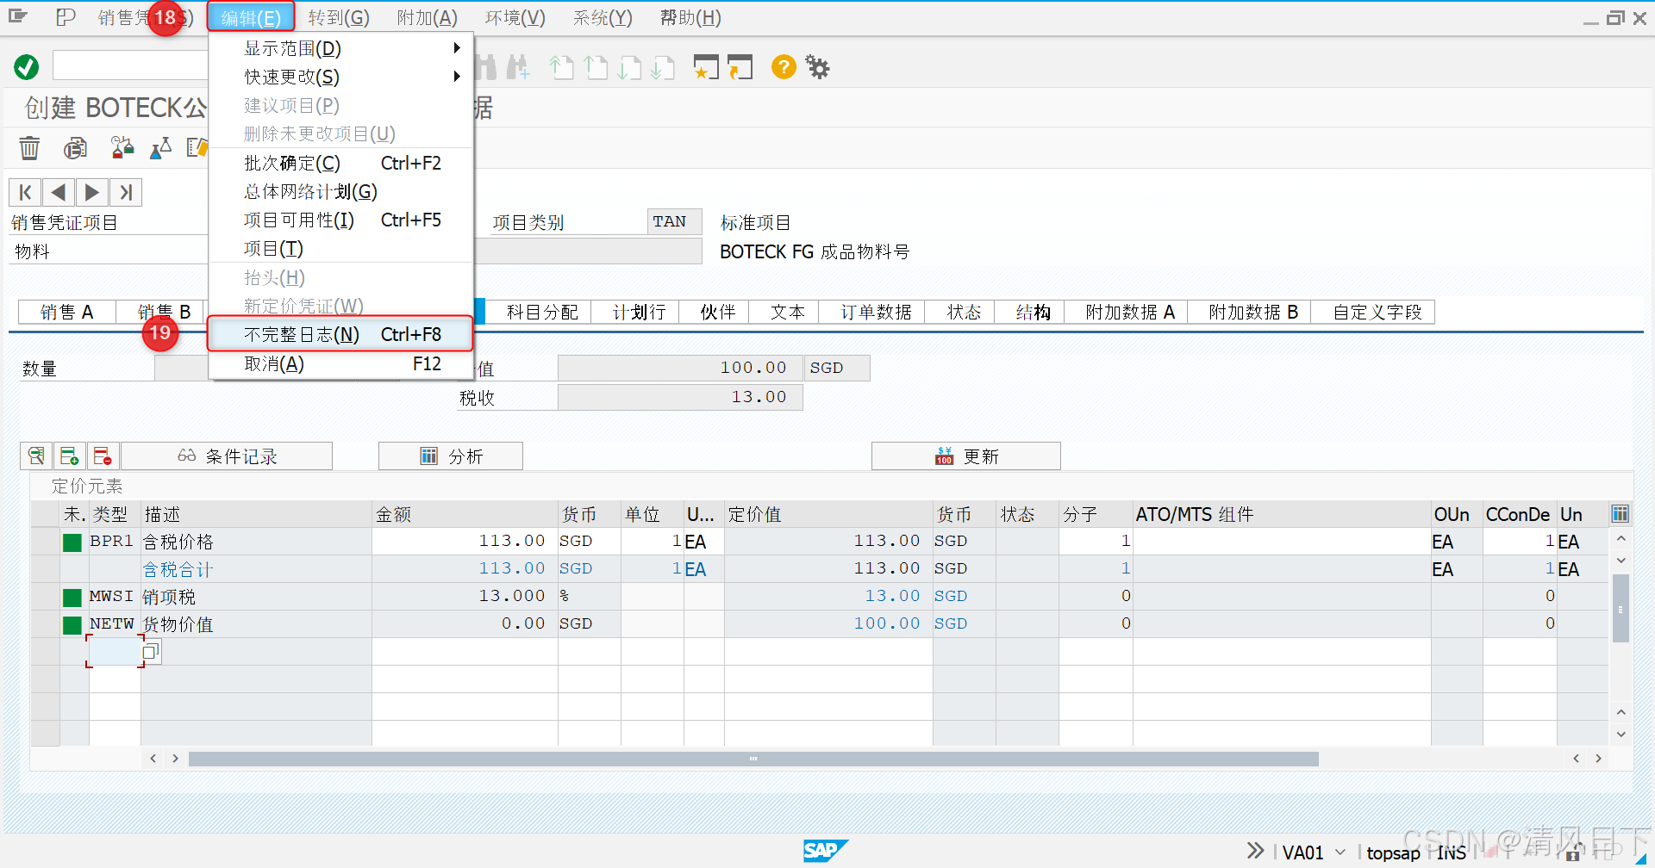Viewport: 1655px width, 868px height.
Task: Click the SAP menu icon at top-left
Action: (18, 16)
